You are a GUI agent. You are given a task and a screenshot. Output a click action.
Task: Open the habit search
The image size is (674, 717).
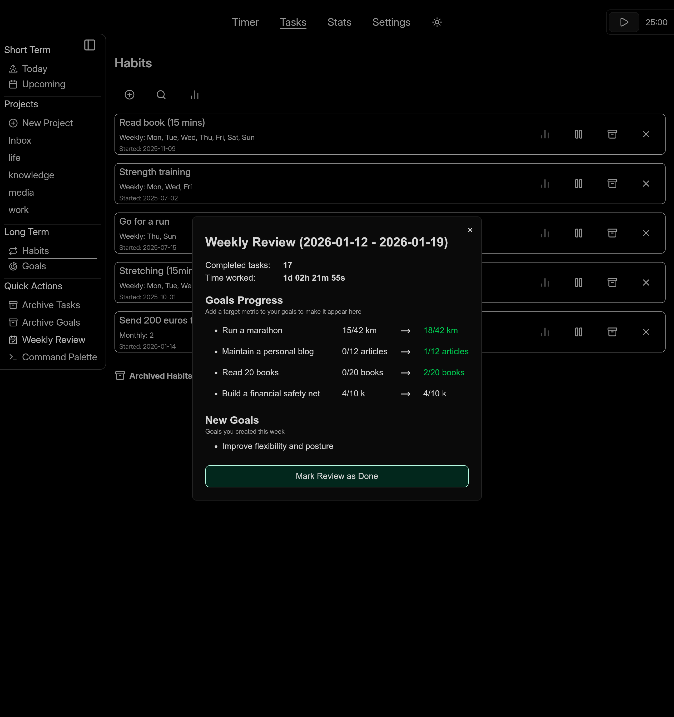(161, 95)
